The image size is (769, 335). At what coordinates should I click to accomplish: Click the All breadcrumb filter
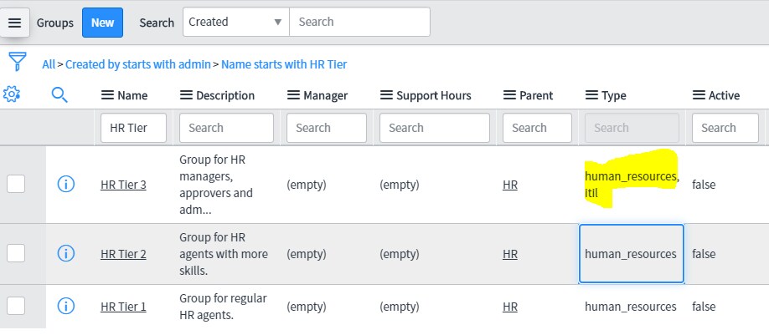[49, 64]
